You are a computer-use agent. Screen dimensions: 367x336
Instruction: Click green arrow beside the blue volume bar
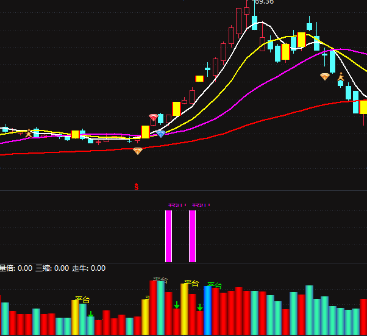(x=199, y=307)
